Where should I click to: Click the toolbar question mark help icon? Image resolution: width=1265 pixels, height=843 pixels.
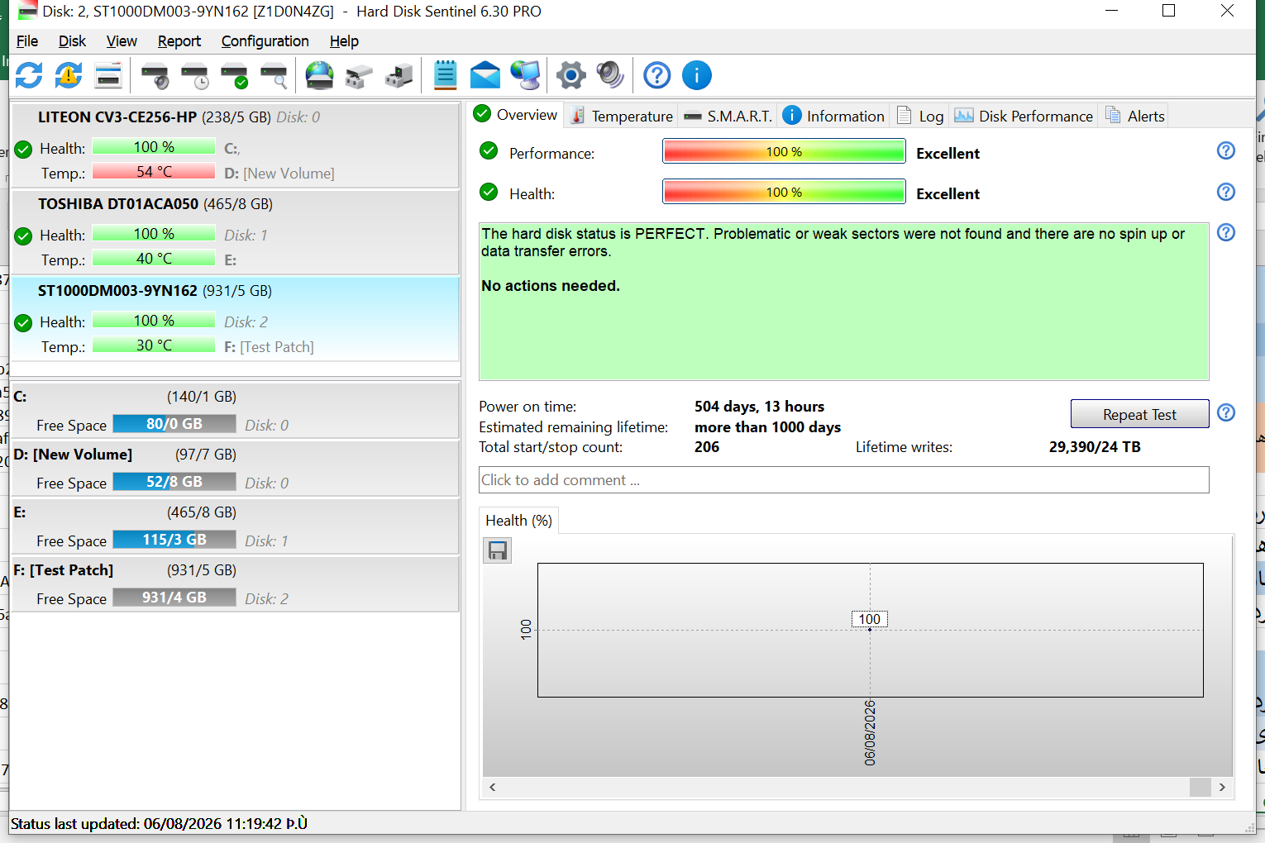657,75
